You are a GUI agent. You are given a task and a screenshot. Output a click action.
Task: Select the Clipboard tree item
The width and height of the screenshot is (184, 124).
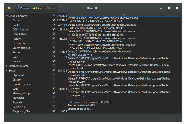point(18,75)
